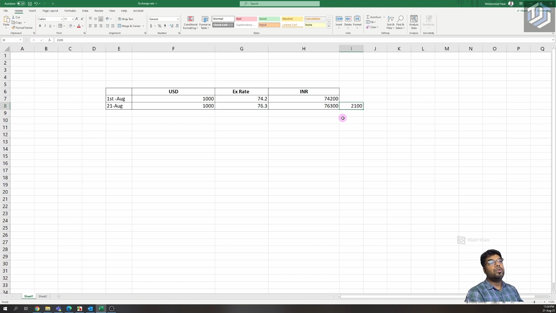
Task: Click the Share button
Action: click(522, 11)
